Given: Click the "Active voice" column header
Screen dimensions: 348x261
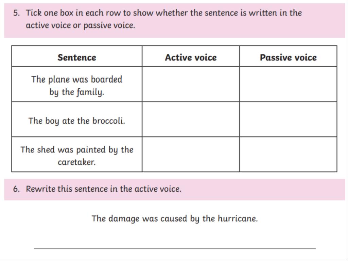Looking at the screenshot, I should 191,57.
